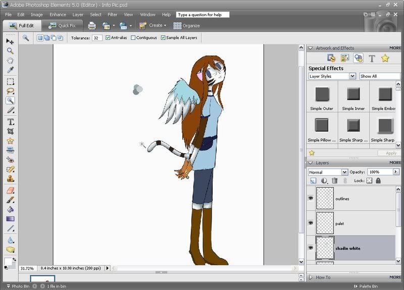This screenshot has width=404, height=290.
Task: Disable Sample All Layers checkbox
Action: point(163,38)
